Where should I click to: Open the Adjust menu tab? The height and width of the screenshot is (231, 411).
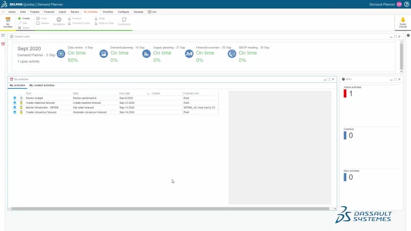63,12
